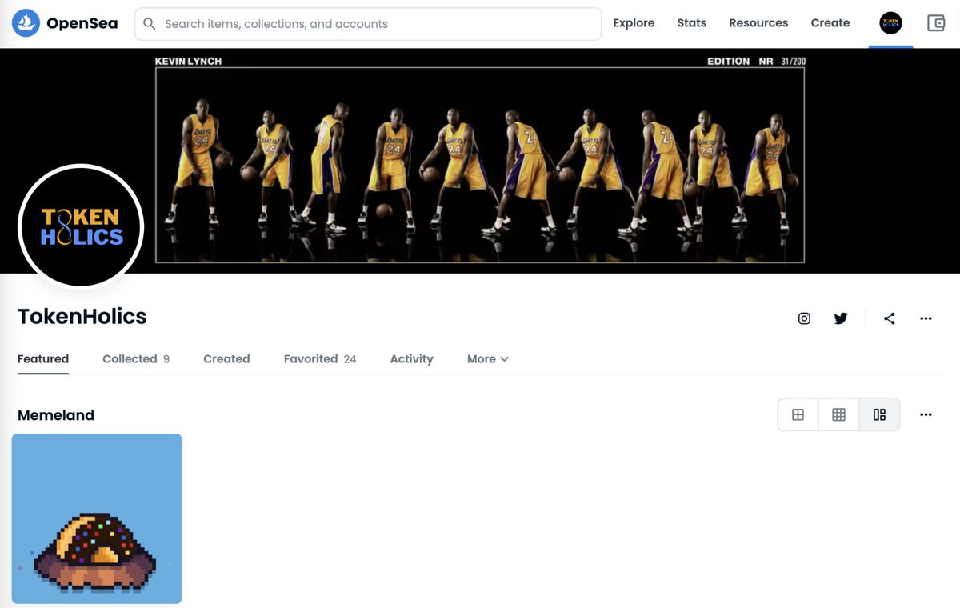Open the Memeland section ellipsis menu

[926, 414]
